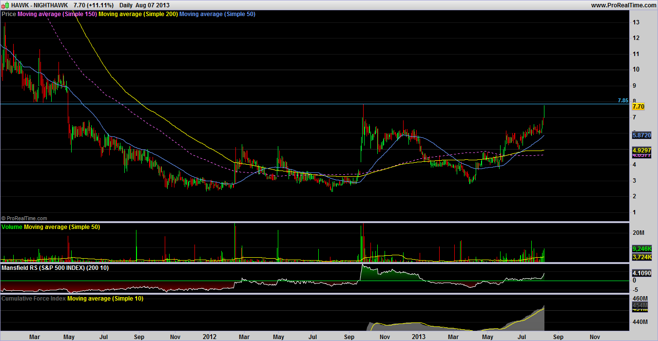
Task: Click the 4.9297 yellow value tag
Action: [642, 151]
